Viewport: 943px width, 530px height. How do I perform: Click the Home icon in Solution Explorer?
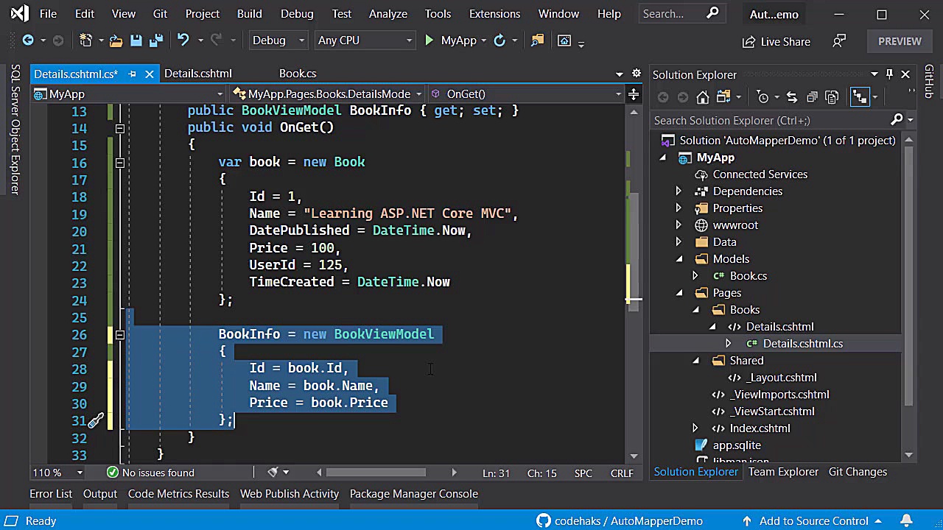[x=701, y=96]
